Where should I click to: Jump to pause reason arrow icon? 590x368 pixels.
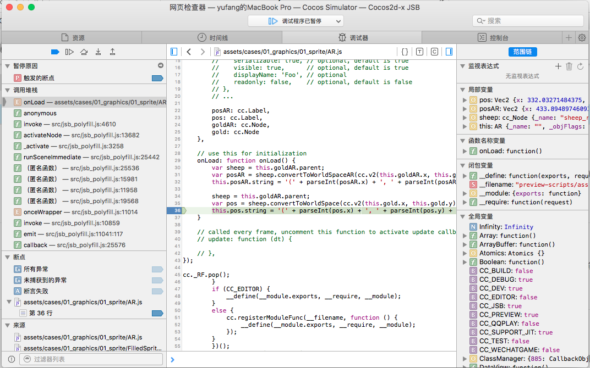pos(161,66)
